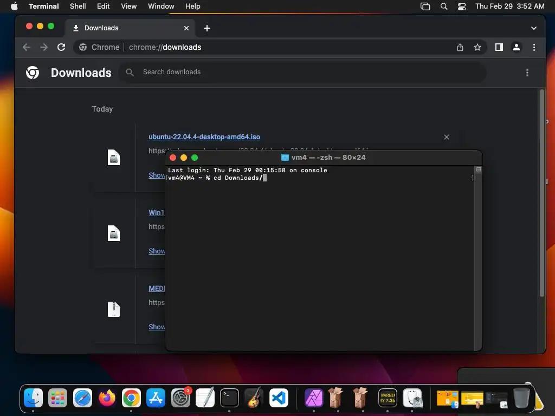
Task: Show the Win1 file in Finder
Action: click(x=157, y=251)
